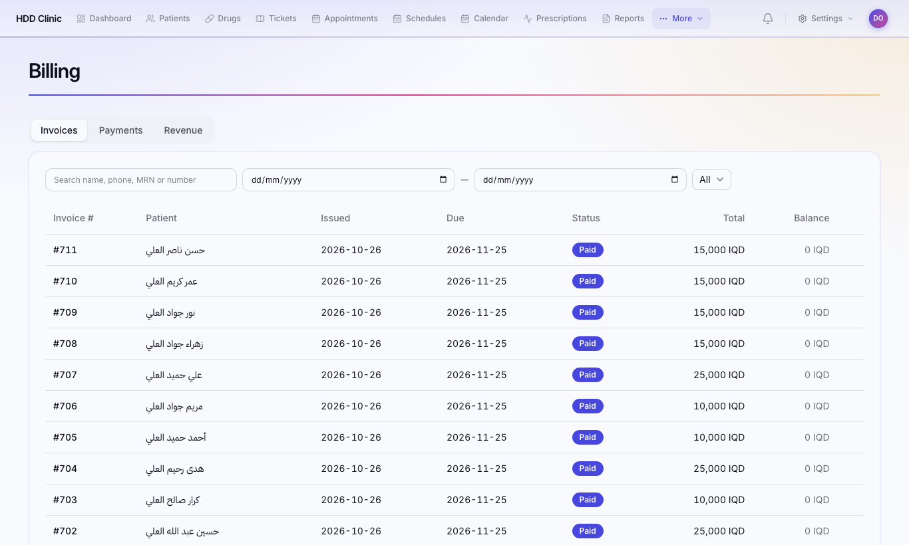
Task: Focus the invoice search field
Action: [141, 179]
